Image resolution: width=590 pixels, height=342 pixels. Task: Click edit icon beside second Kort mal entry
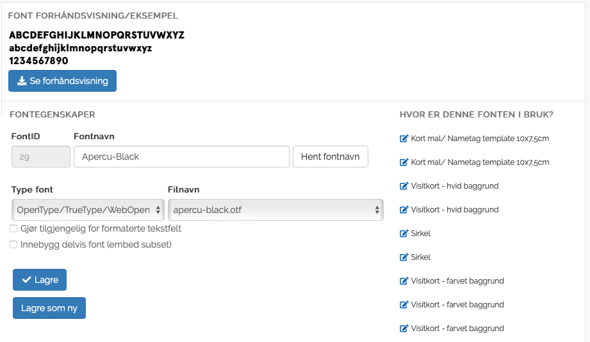click(404, 162)
